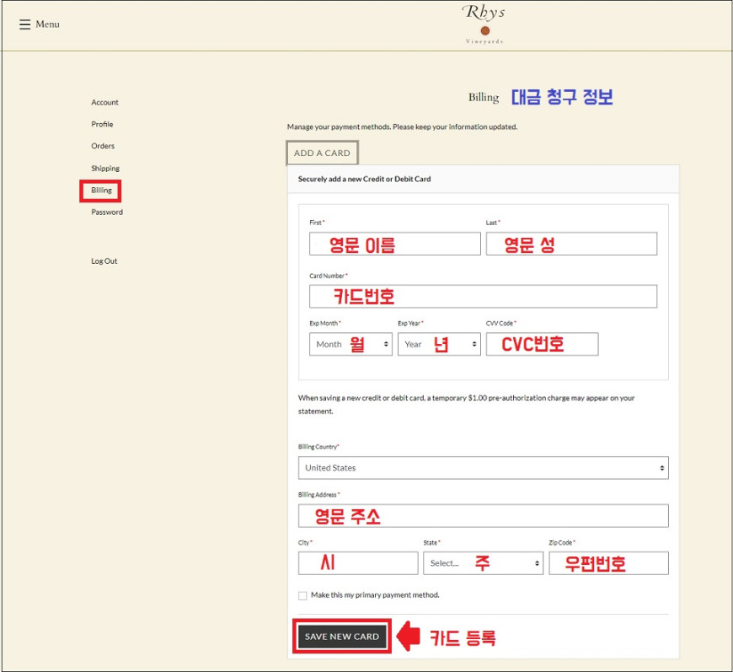The width and height of the screenshot is (733, 672).
Task: Open the Billing Country dropdown
Action: click(484, 468)
